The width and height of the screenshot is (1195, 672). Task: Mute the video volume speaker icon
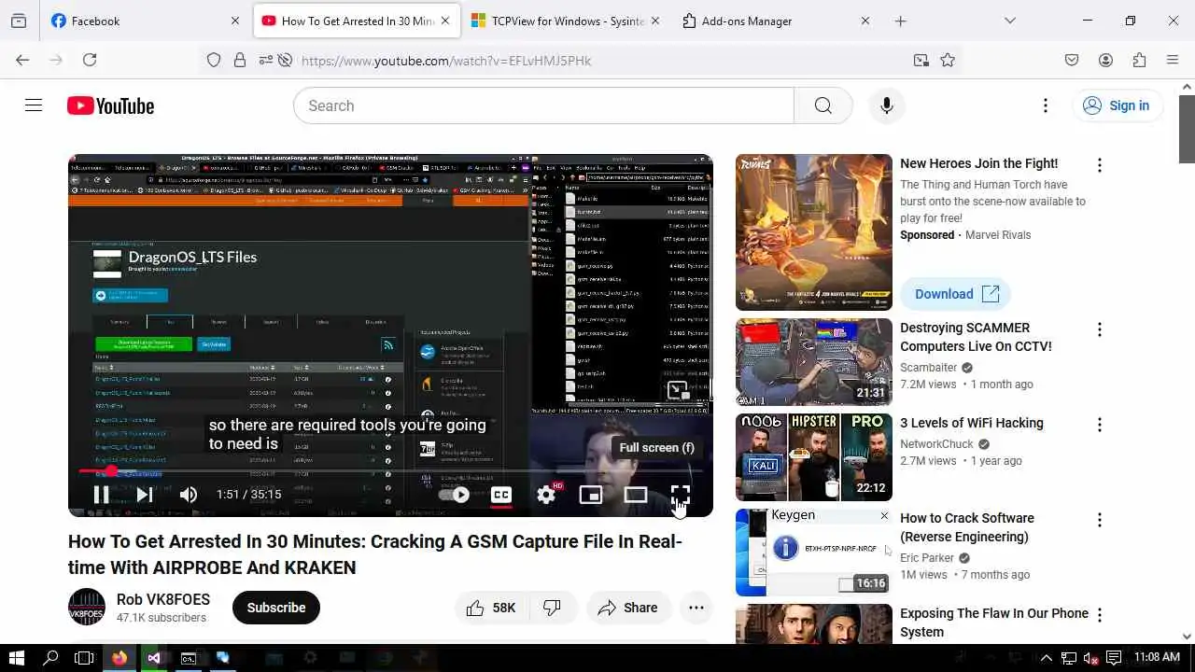[188, 495]
